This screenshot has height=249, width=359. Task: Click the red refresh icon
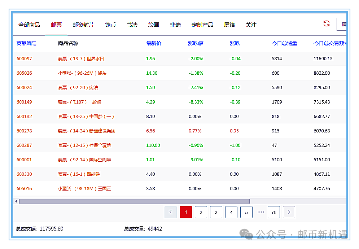click(326, 23)
